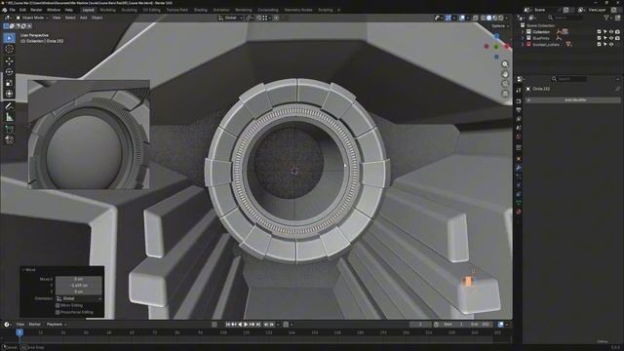This screenshot has width=624, height=351.
Task: Select the Transform tool
Action: [x=9, y=94]
